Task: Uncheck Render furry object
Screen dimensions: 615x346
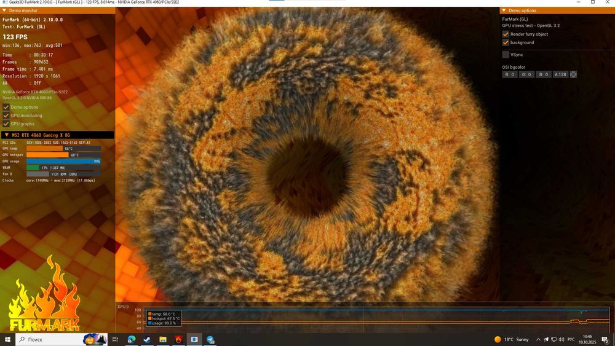Action: 506,34
